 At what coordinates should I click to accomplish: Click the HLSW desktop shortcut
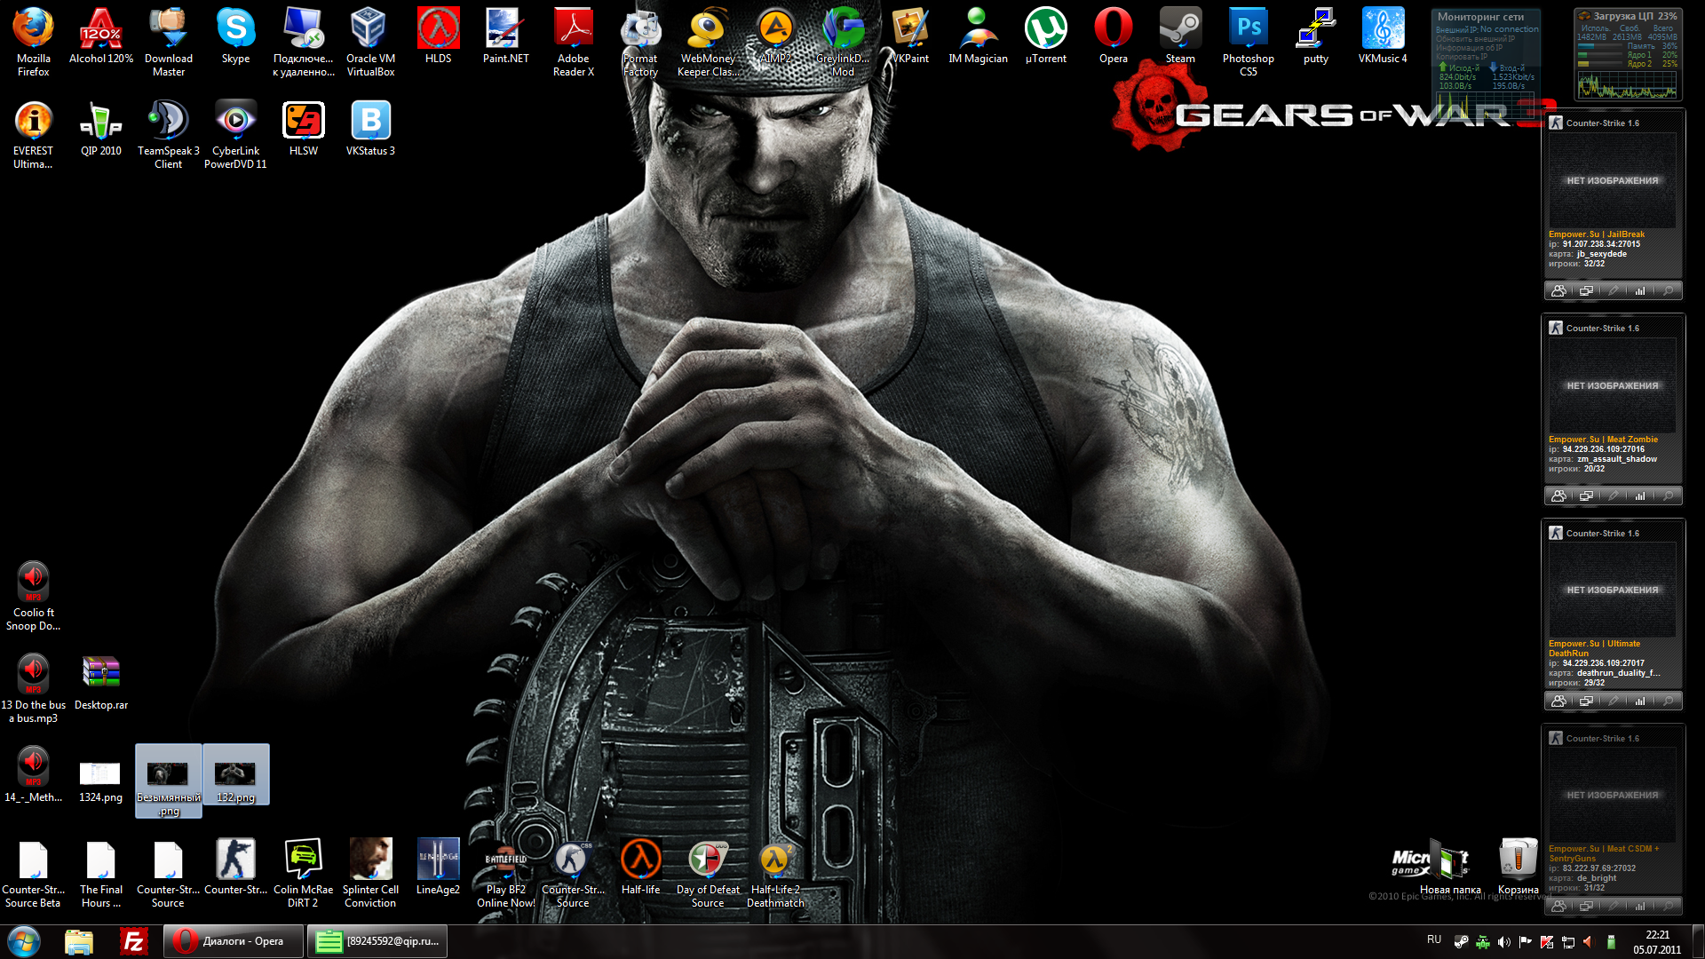point(304,130)
